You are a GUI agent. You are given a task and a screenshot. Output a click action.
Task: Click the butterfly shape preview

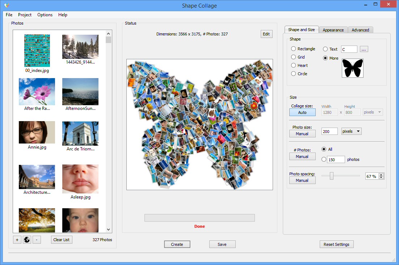click(x=352, y=68)
